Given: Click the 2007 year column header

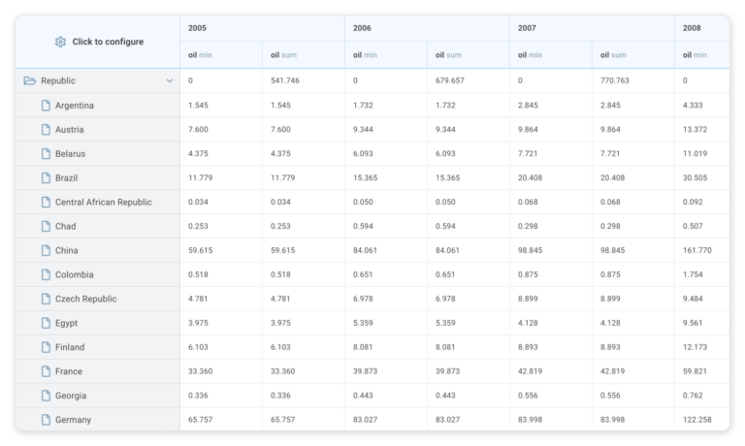Looking at the screenshot, I should (592, 28).
